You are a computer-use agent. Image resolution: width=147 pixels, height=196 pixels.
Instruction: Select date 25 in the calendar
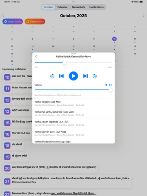[x=135, y=53]
